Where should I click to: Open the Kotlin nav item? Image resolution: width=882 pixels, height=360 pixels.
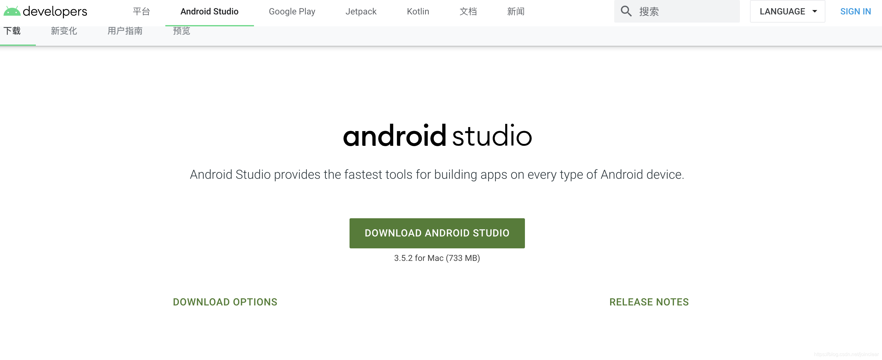click(418, 11)
